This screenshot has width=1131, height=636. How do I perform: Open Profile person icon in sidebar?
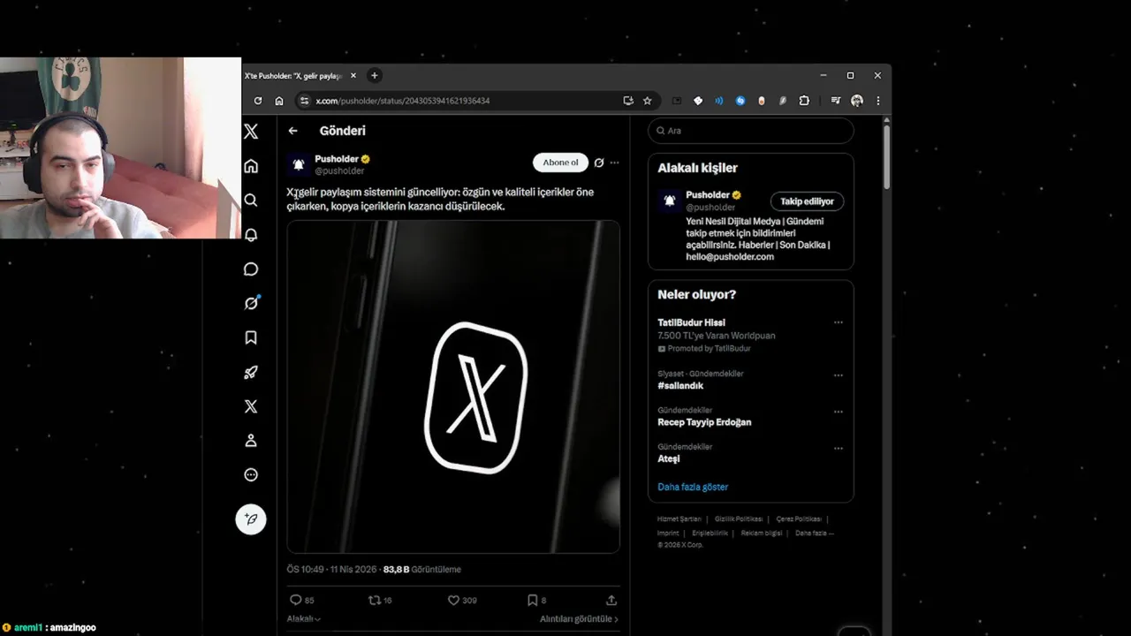[x=251, y=440]
